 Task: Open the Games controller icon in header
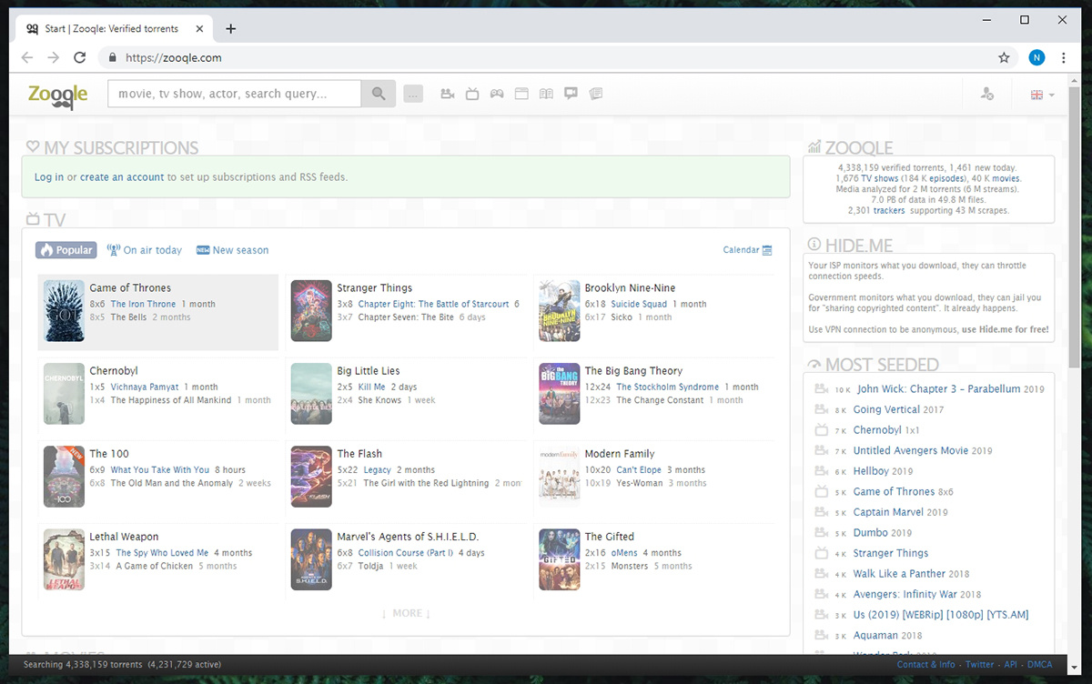[x=497, y=94]
